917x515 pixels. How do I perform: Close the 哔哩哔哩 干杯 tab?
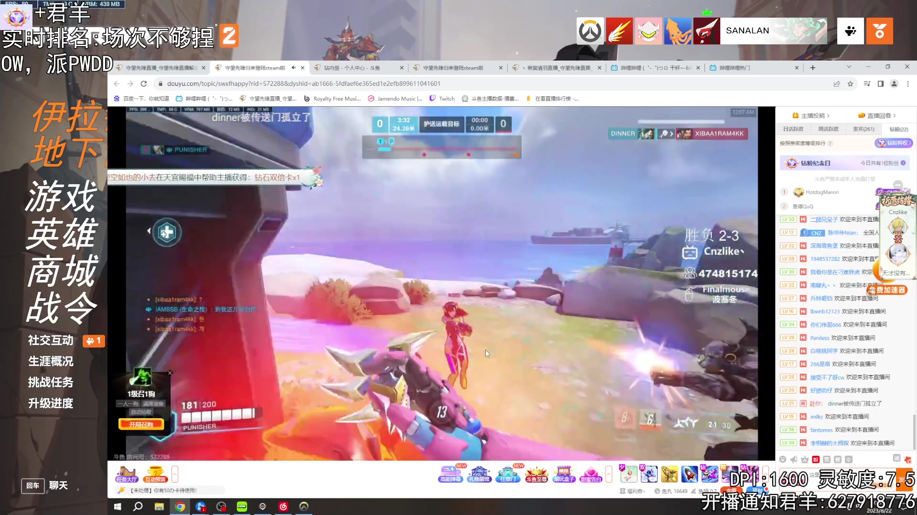click(x=698, y=68)
